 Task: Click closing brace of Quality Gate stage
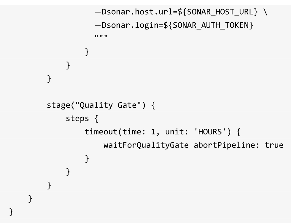tap(49, 185)
